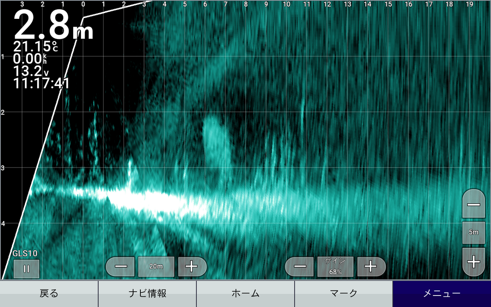Open the ゲイン 68% gain setting

336,266
